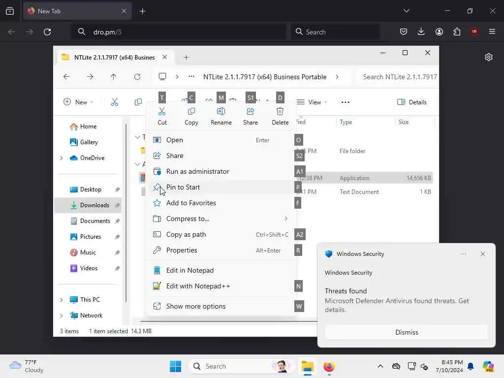This screenshot has width=504, height=378.
Task: Open Windows Security notification options ellipsis
Action: point(463,254)
